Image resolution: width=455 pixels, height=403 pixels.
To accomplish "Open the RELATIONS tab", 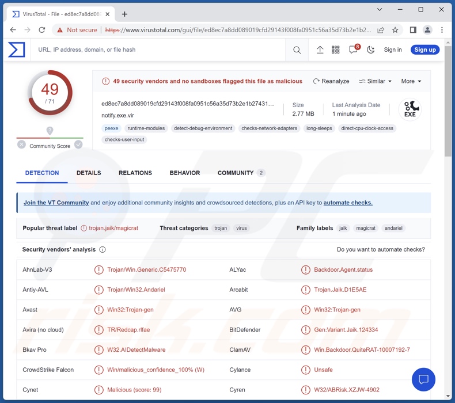I will [x=135, y=173].
